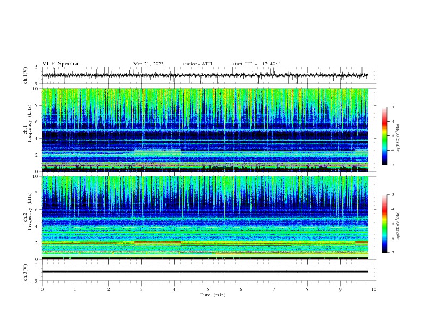Screen dimensions: 421x325
Task: Click the ch.3(V) waveform axis label
Action: (x=26, y=272)
